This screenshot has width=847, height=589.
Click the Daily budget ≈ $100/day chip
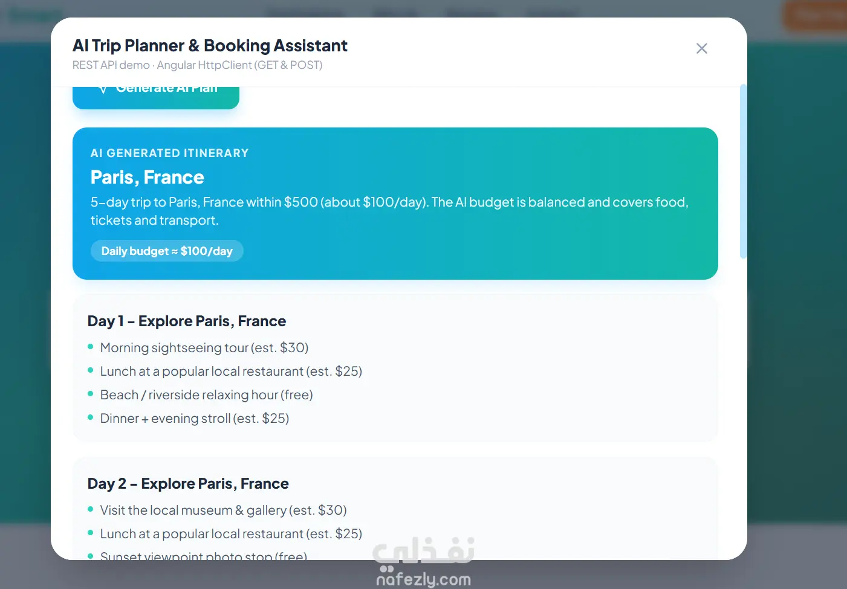coord(167,251)
